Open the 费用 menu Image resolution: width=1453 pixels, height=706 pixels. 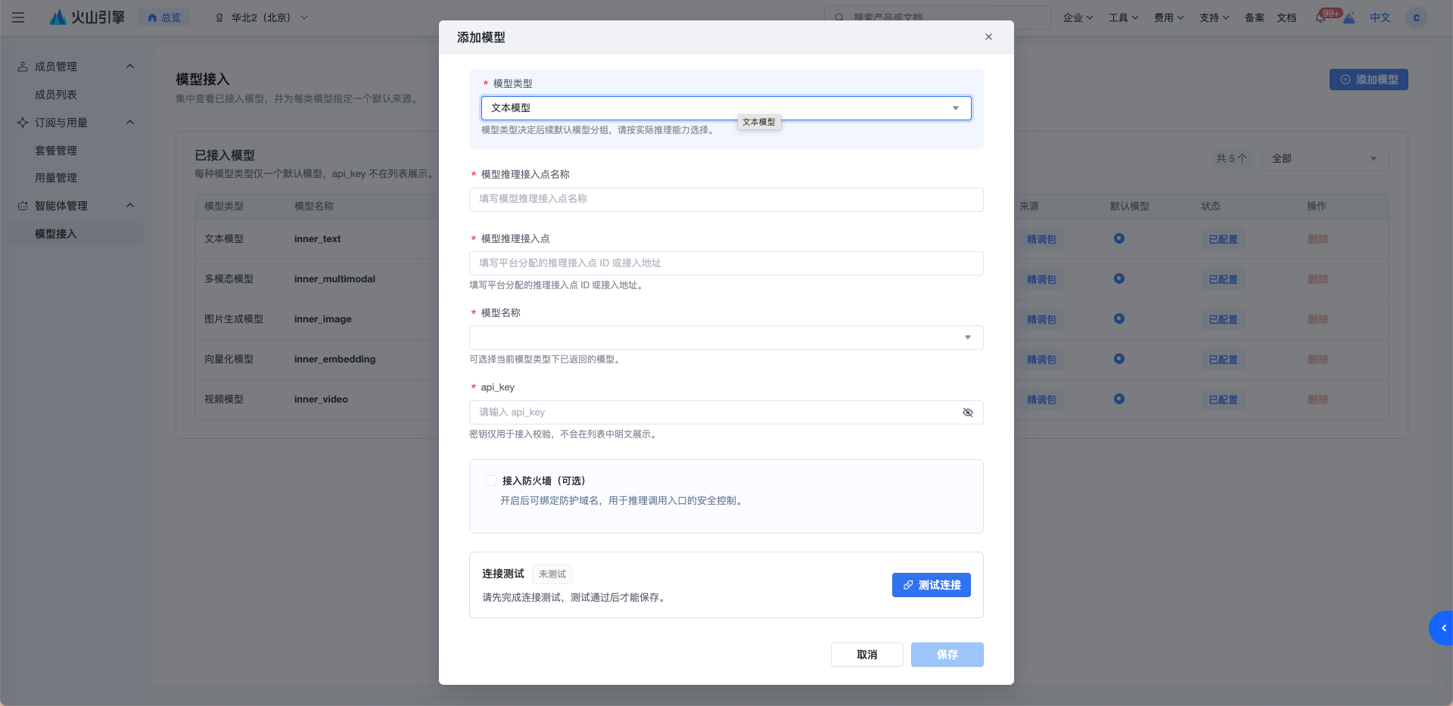click(x=1168, y=17)
